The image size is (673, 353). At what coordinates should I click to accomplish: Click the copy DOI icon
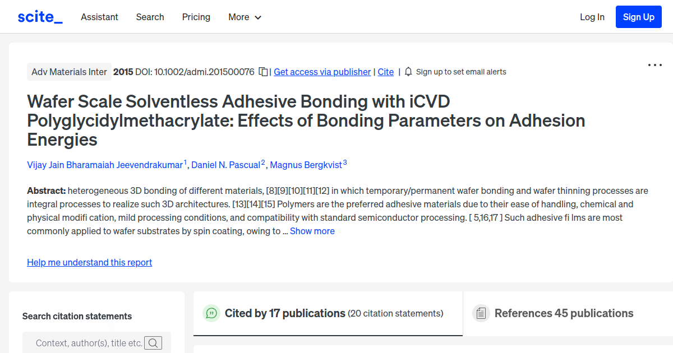[x=262, y=71]
